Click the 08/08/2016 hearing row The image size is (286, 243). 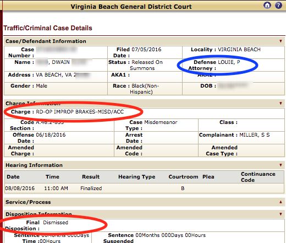click(144, 188)
